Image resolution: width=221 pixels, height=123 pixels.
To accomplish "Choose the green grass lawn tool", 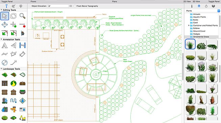I will [5, 75].
